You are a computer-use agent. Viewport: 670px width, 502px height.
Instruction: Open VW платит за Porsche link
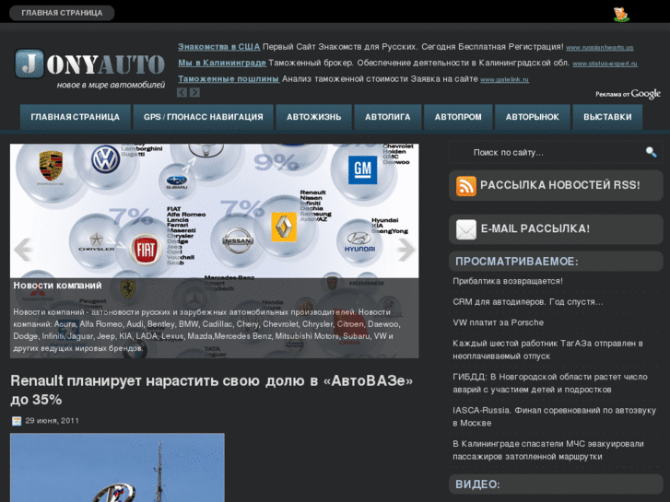click(x=499, y=322)
